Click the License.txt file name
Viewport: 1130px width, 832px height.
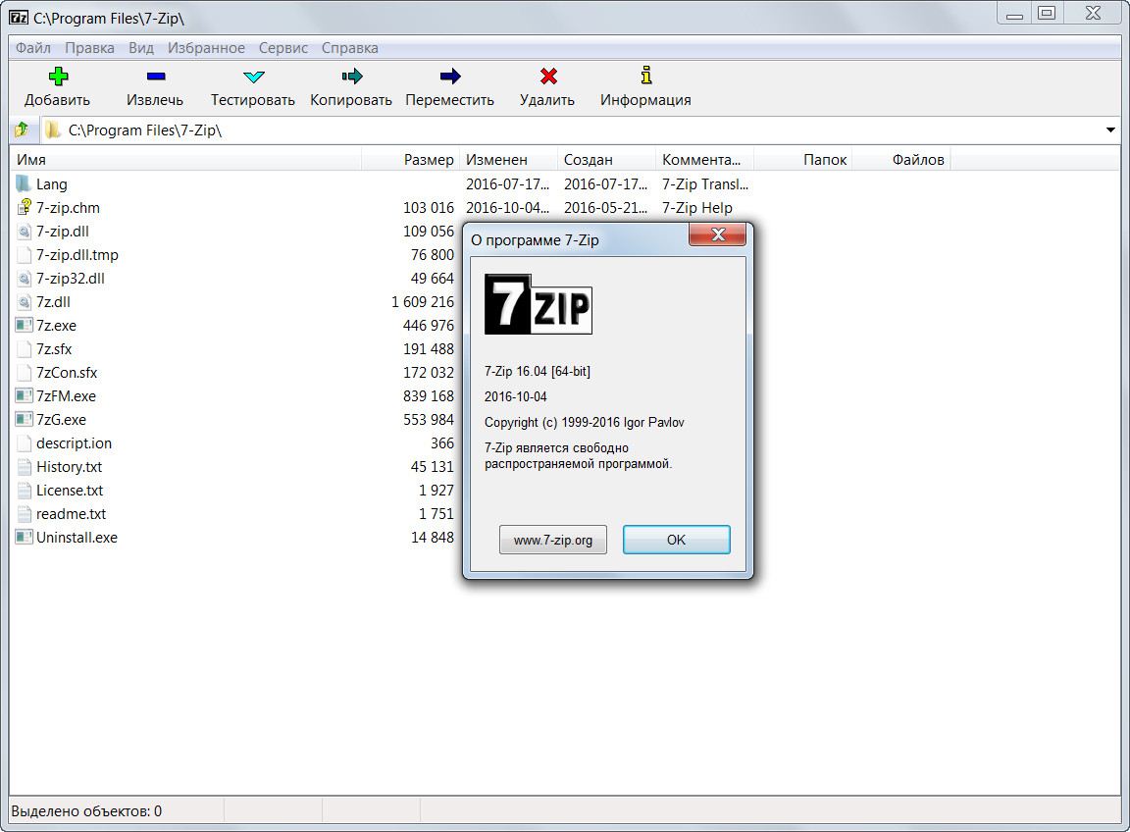70,491
